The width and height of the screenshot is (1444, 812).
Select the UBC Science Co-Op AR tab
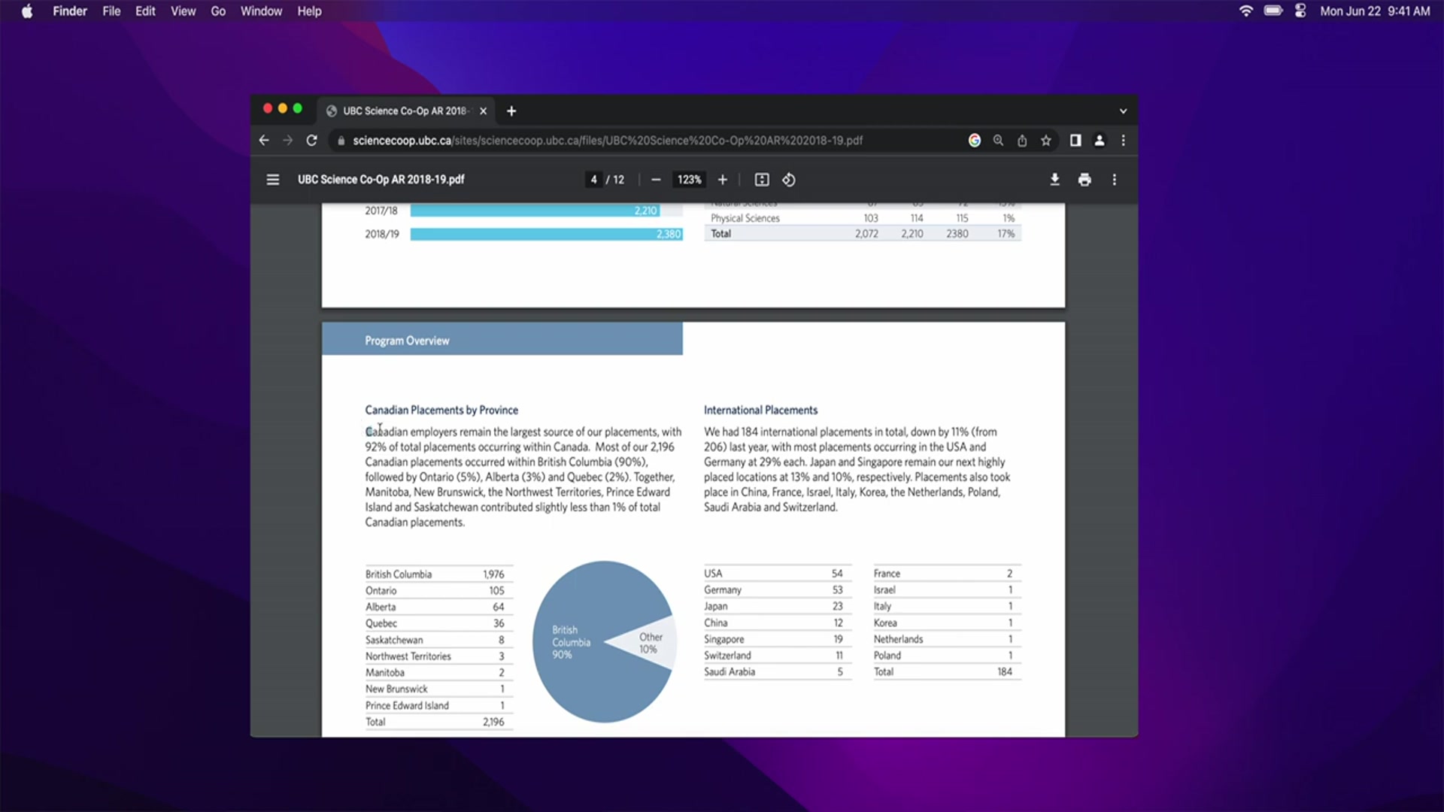406,111
